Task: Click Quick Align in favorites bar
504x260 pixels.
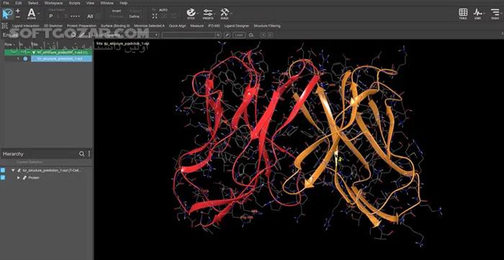Action: coord(177,26)
